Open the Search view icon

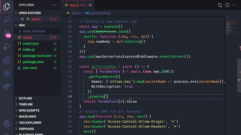pos(7,20)
